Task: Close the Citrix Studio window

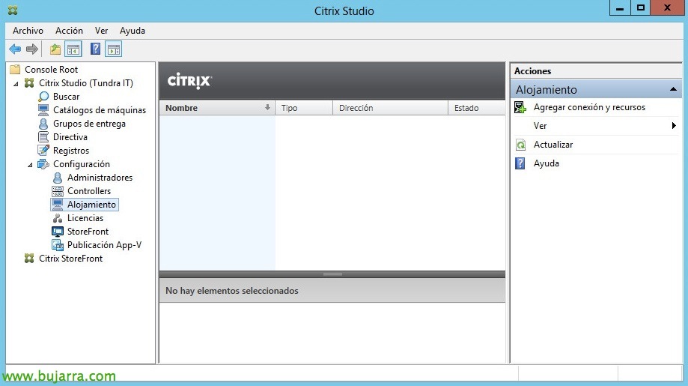Action: tap(667, 8)
